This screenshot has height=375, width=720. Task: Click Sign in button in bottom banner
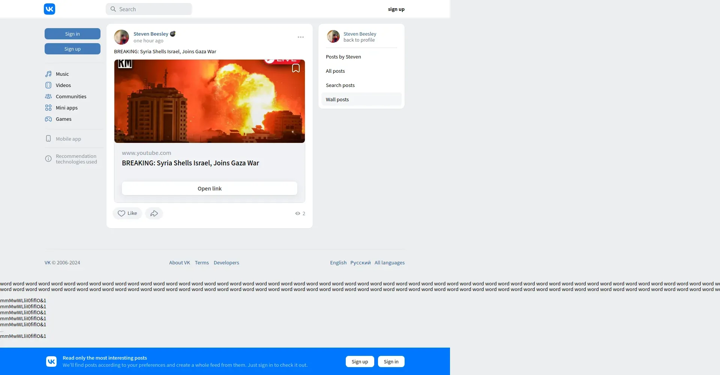point(391,361)
